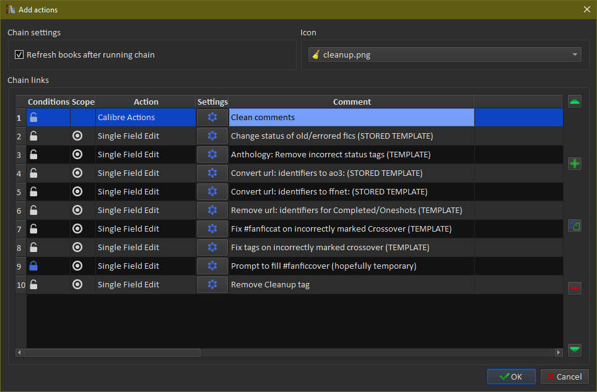Open the cleanup.png icon dropdown
Image resolution: width=597 pixels, height=392 pixels.
point(445,55)
